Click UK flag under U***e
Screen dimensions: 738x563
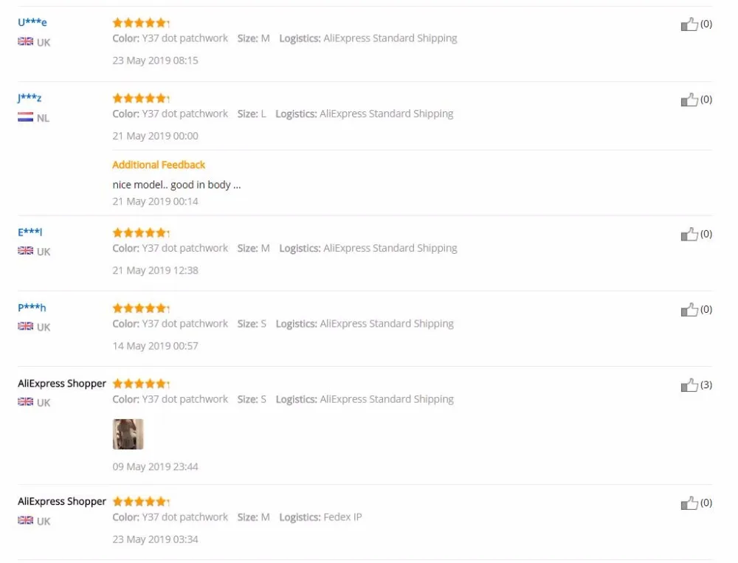point(25,41)
